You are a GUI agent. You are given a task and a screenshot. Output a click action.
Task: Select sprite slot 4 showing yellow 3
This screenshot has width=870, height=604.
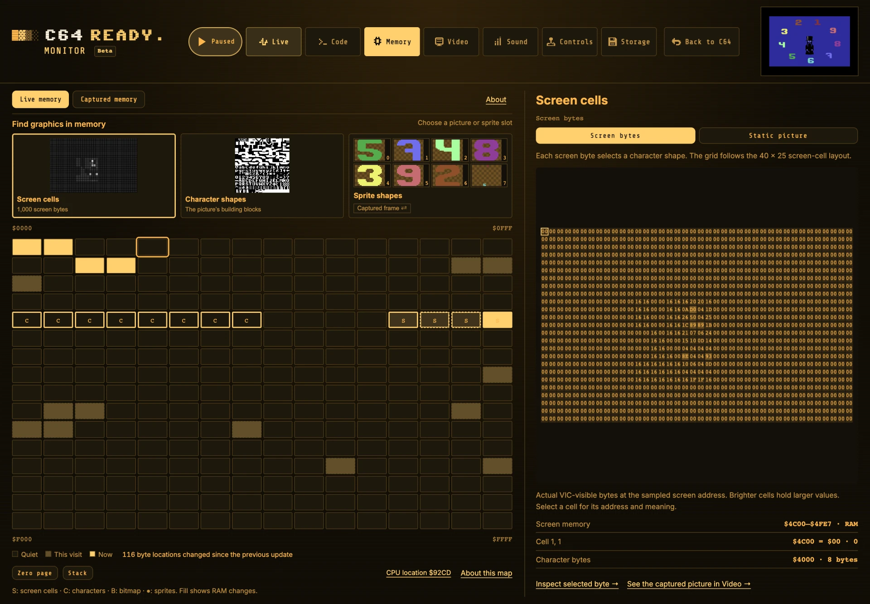(372, 176)
